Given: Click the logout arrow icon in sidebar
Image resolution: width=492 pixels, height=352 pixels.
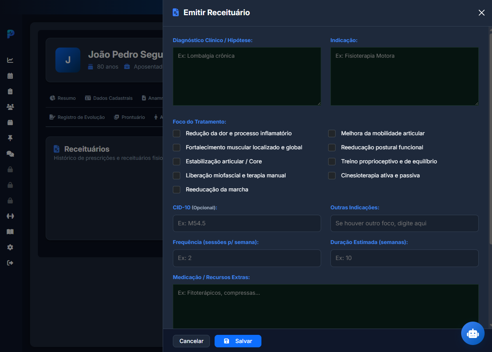Looking at the screenshot, I should (x=10, y=263).
